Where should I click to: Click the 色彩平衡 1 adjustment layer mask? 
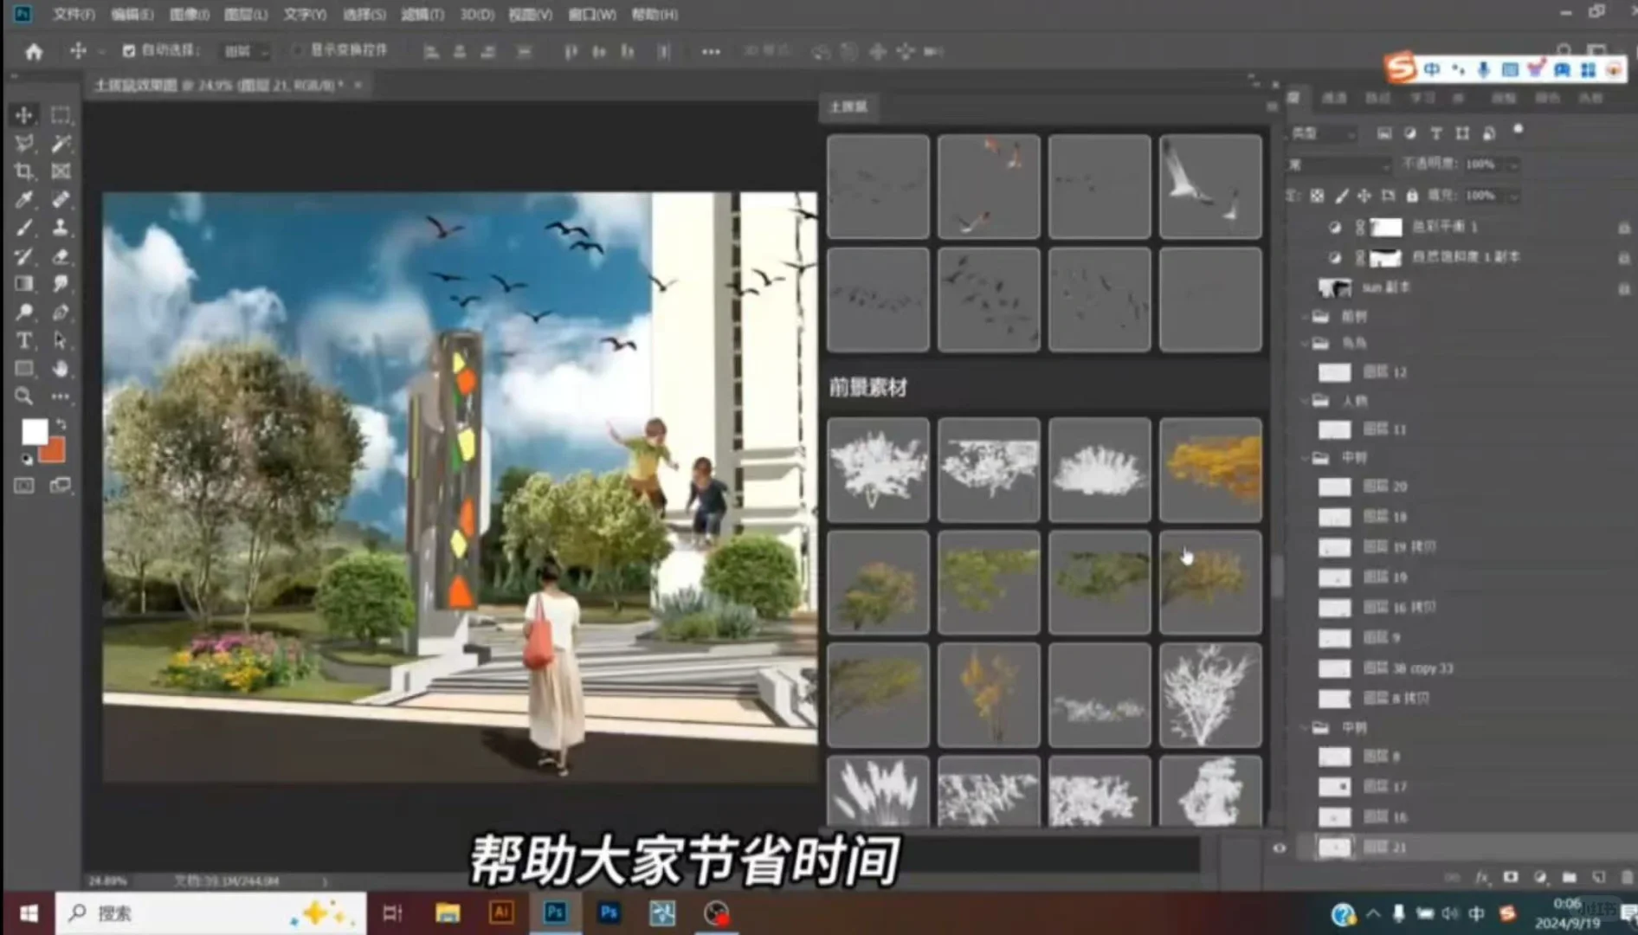click(x=1385, y=228)
